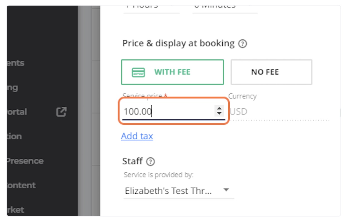Image resolution: width=346 pixels, height=221 pixels.
Task: Open the sidebar item ending in "tion"
Action: pos(14,136)
